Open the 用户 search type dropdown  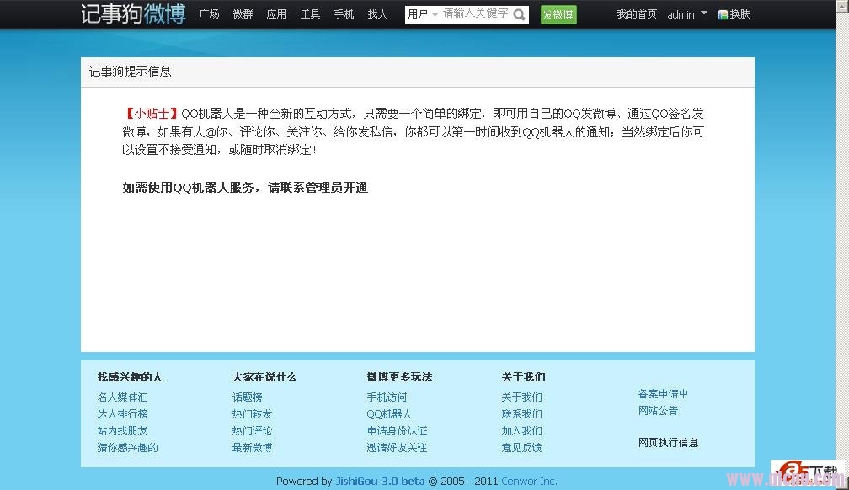pyautogui.click(x=423, y=14)
